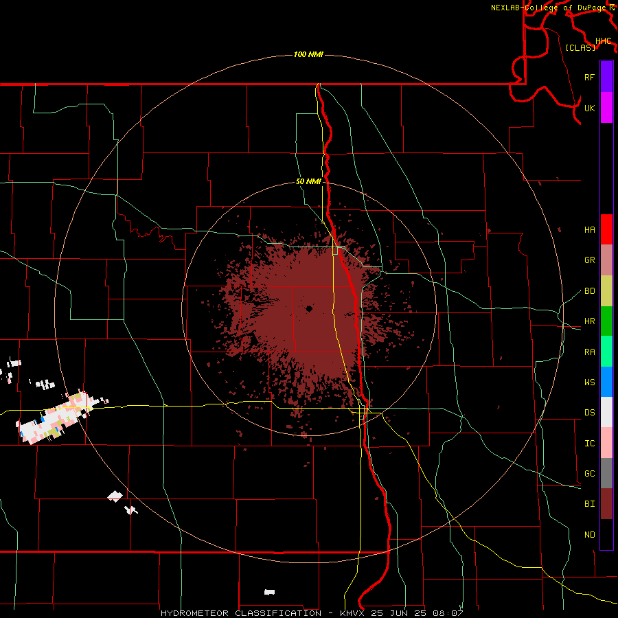618x618 pixels.
Task: Click the HHC product code text
Action: 604,41
